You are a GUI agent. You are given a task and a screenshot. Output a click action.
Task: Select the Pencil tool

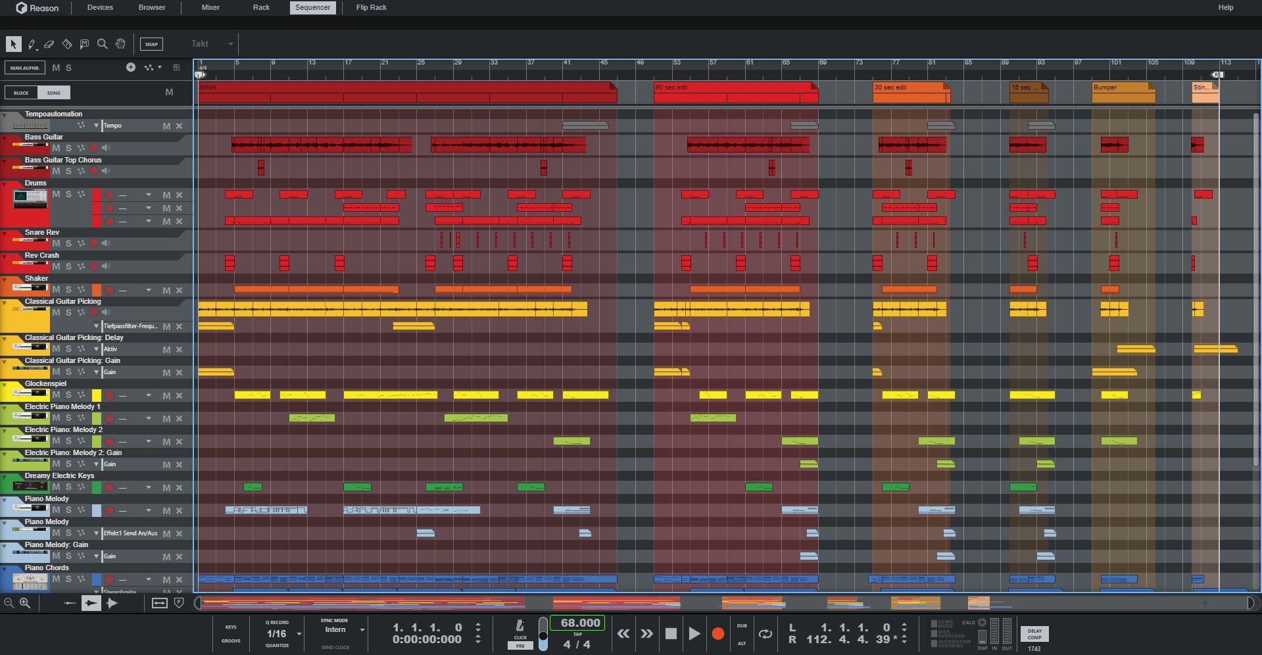pyautogui.click(x=31, y=44)
